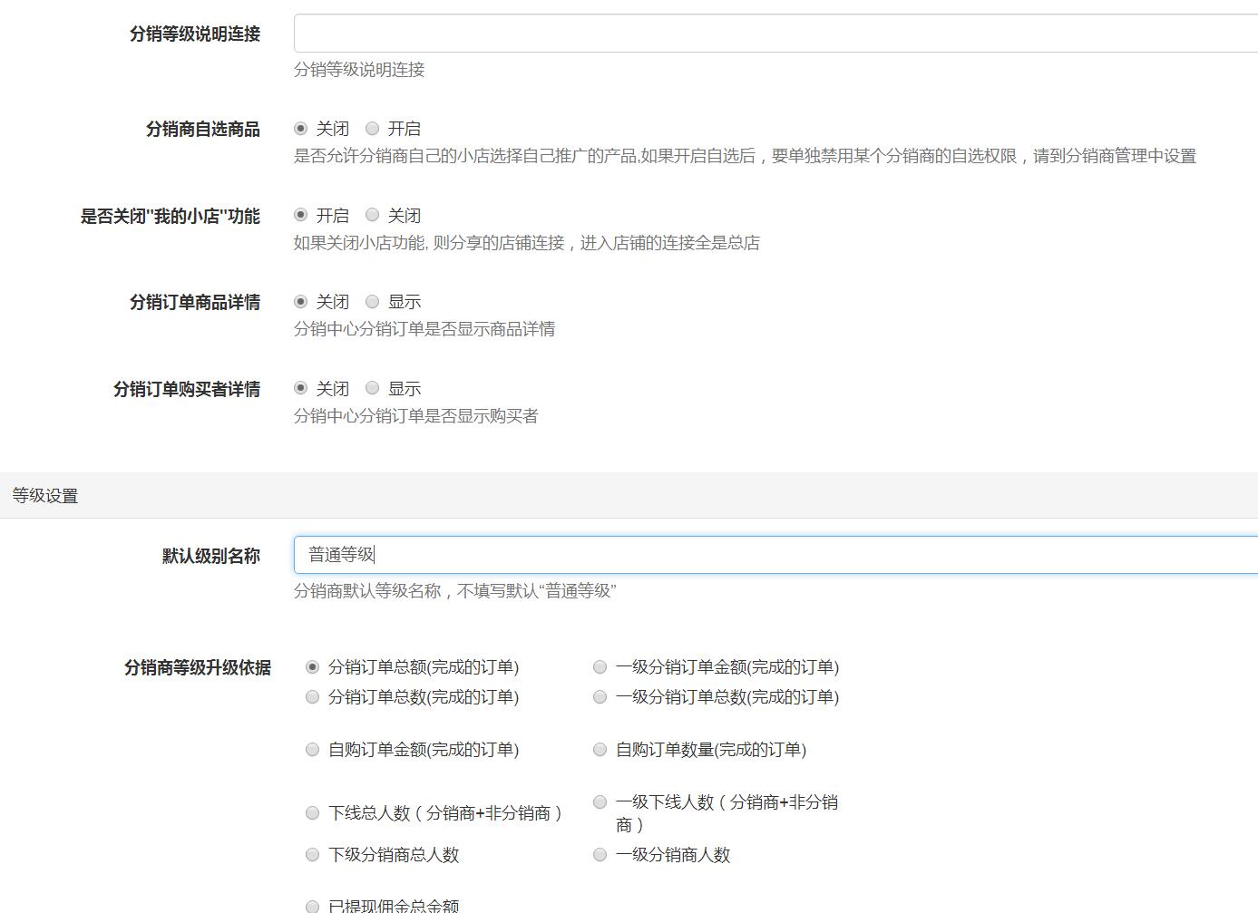Choose 自购订单数量(完成的订单) option
1258x913 pixels.
click(x=600, y=750)
